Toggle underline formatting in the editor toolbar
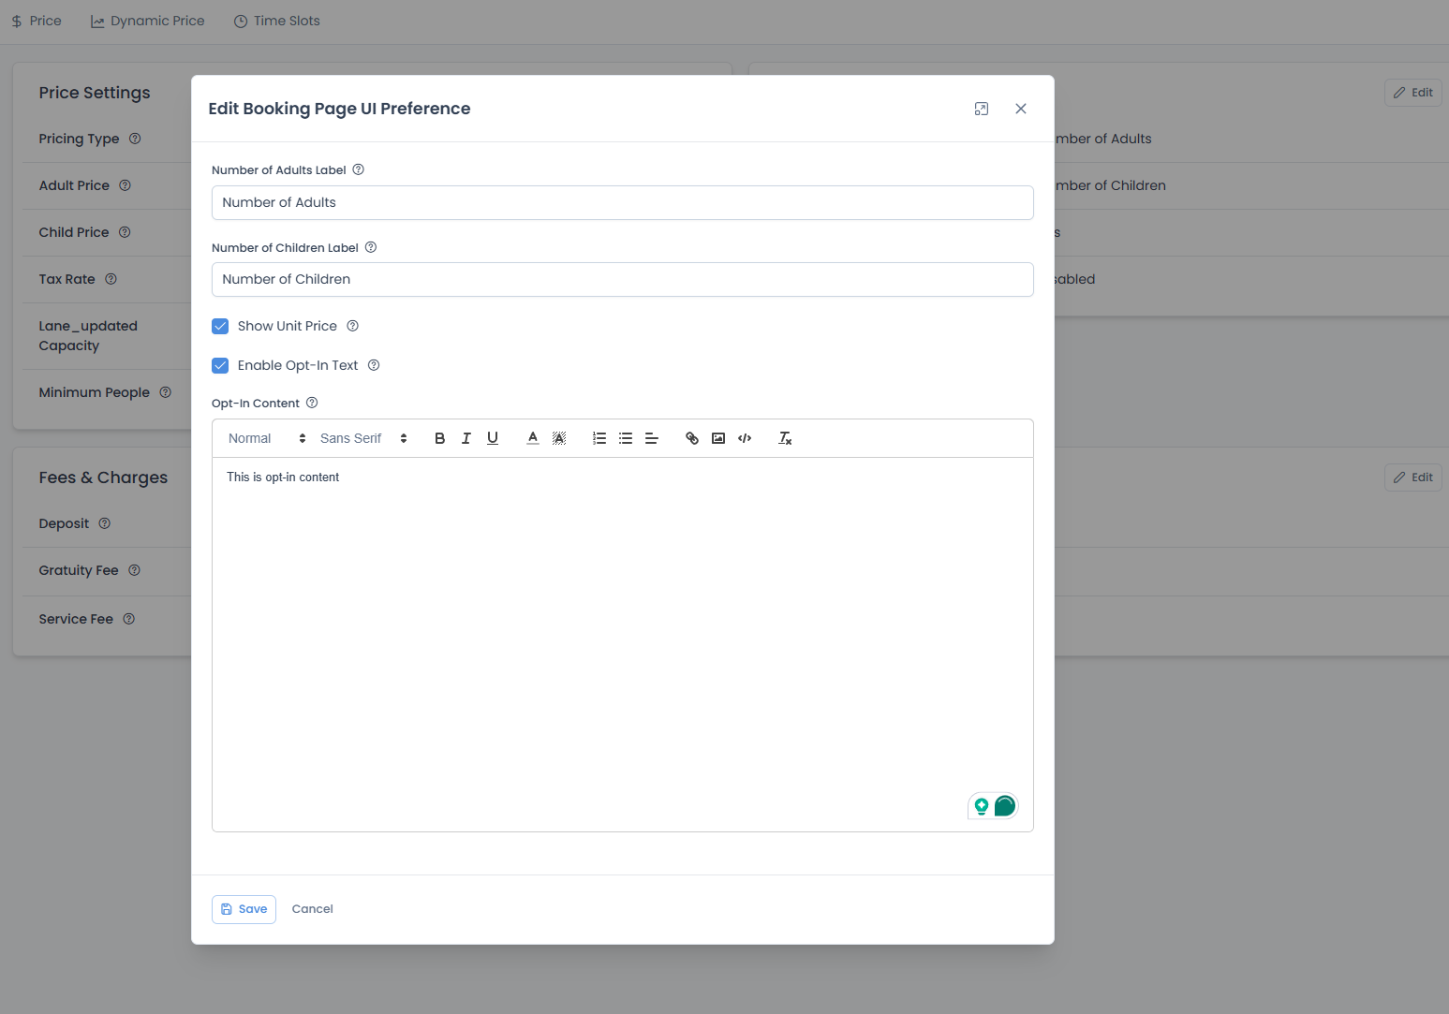1449x1014 pixels. click(493, 438)
